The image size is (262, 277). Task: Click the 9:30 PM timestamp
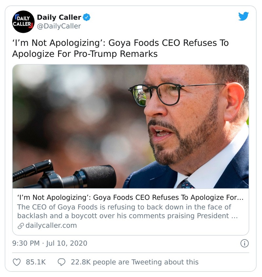pyautogui.click(x=26, y=243)
